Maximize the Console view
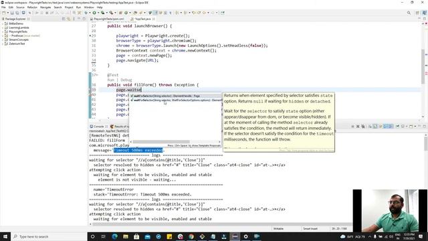The height and width of the screenshot is (241, 428). 425,127
